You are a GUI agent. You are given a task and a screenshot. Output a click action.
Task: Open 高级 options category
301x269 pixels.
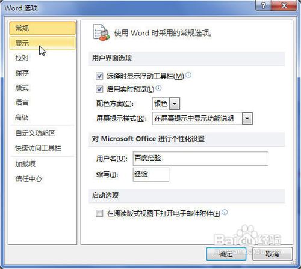click(43, 117)
